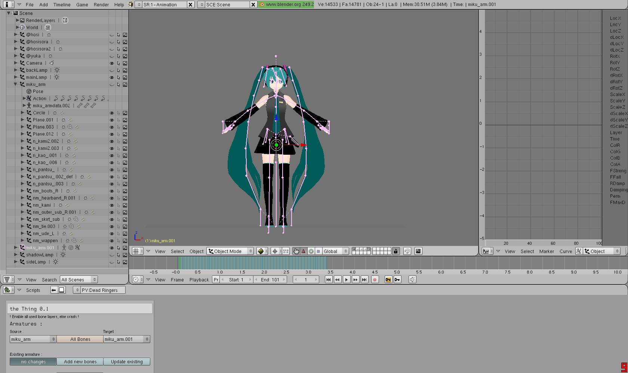Skip forward to the next keyframe

(355, 280)
